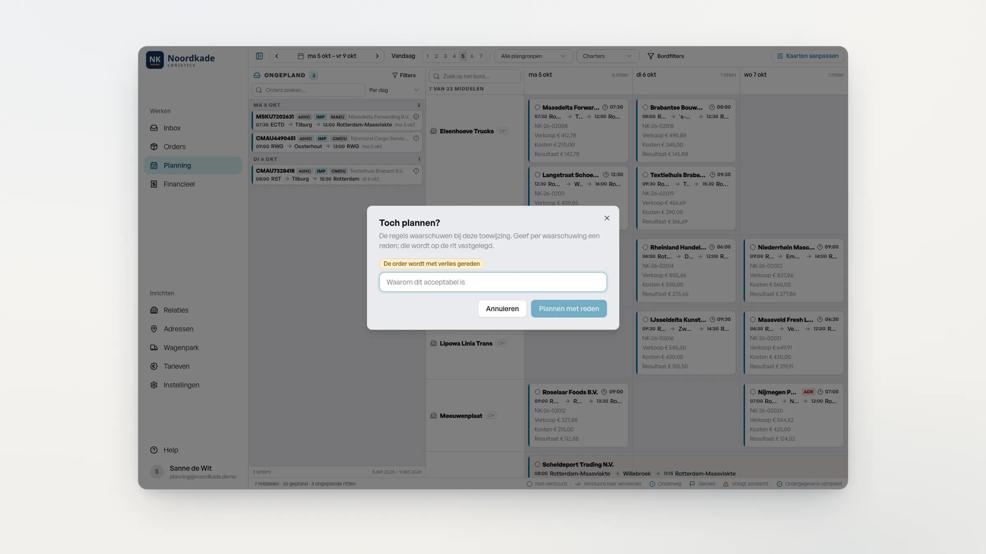
Task: Open Bordfilters
Action: pos(666,56)
